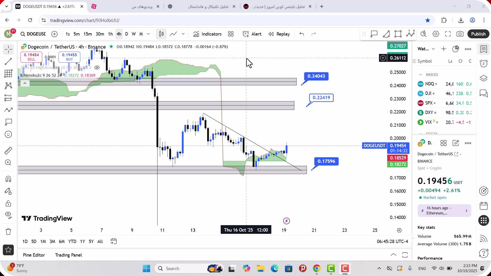This screenshot has width=491, height=276.
Task: Click the zoom in tool
Action: [8, 163]
